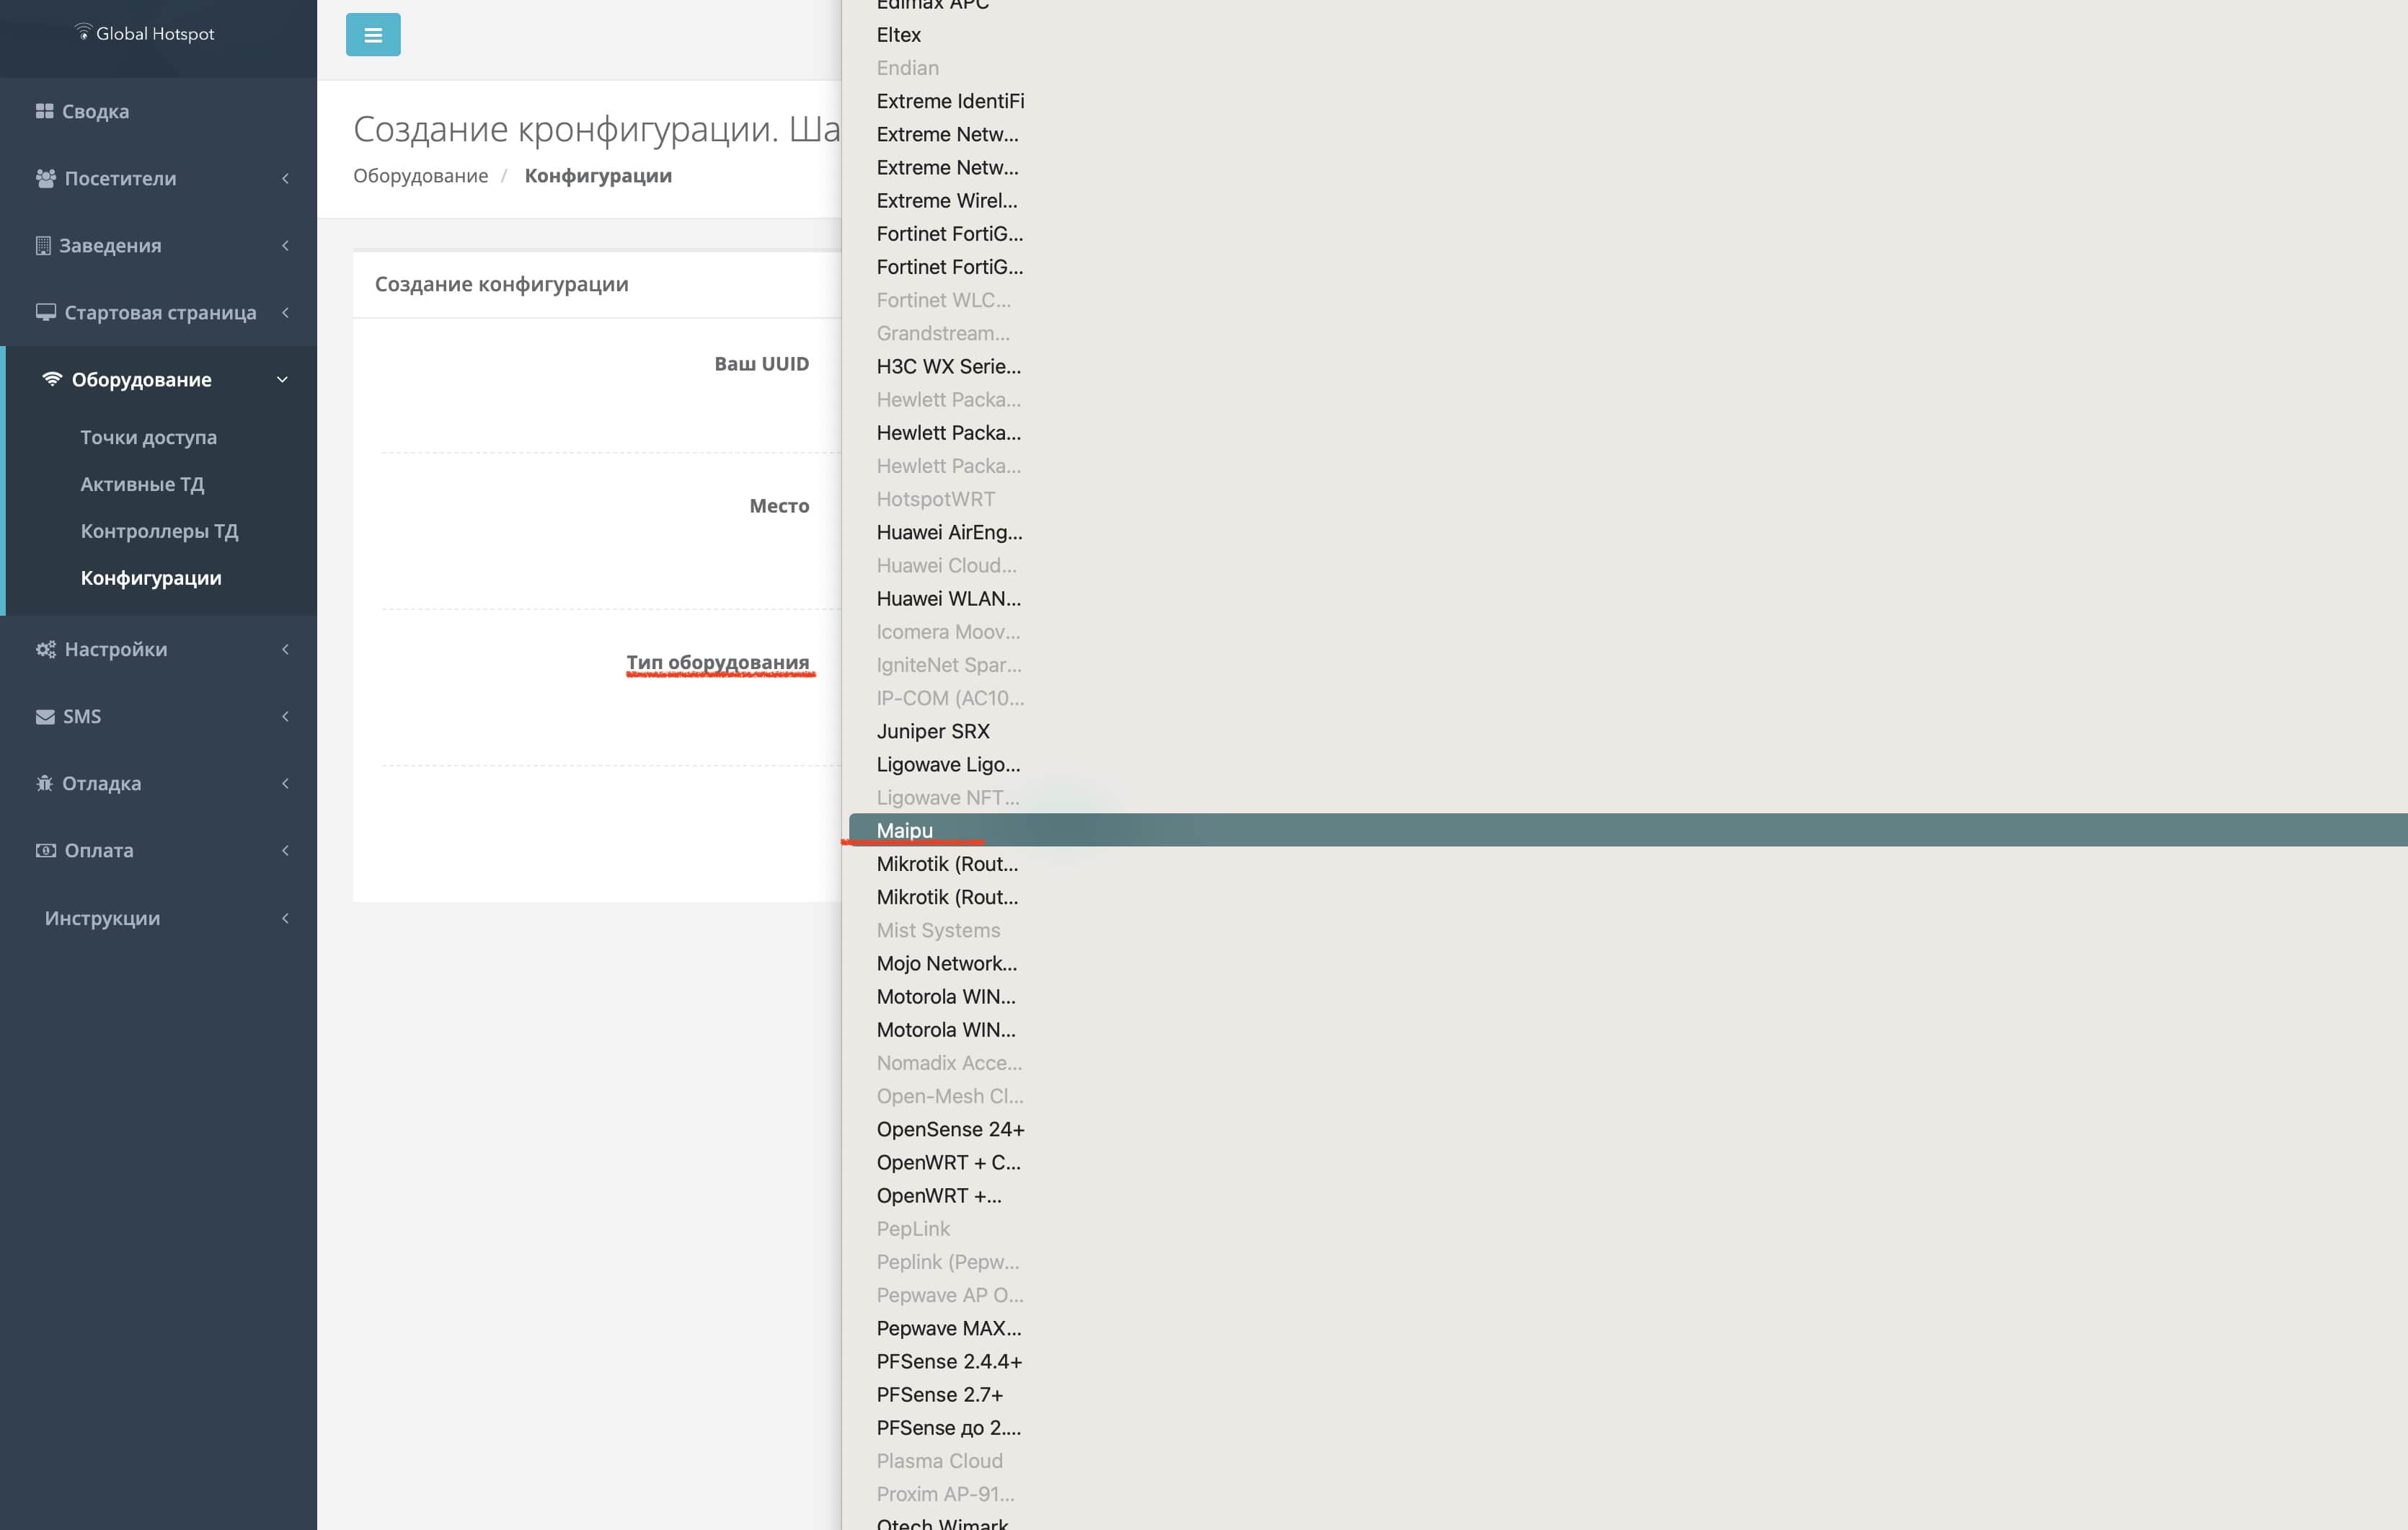Click the Оплата money icon
Viewport: 2408px width, 1530px height.
(x=45, y=850)
